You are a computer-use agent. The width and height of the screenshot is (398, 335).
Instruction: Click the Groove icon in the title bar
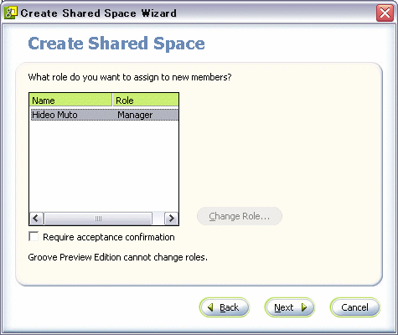pyautogui.click(x=11, y=13)
